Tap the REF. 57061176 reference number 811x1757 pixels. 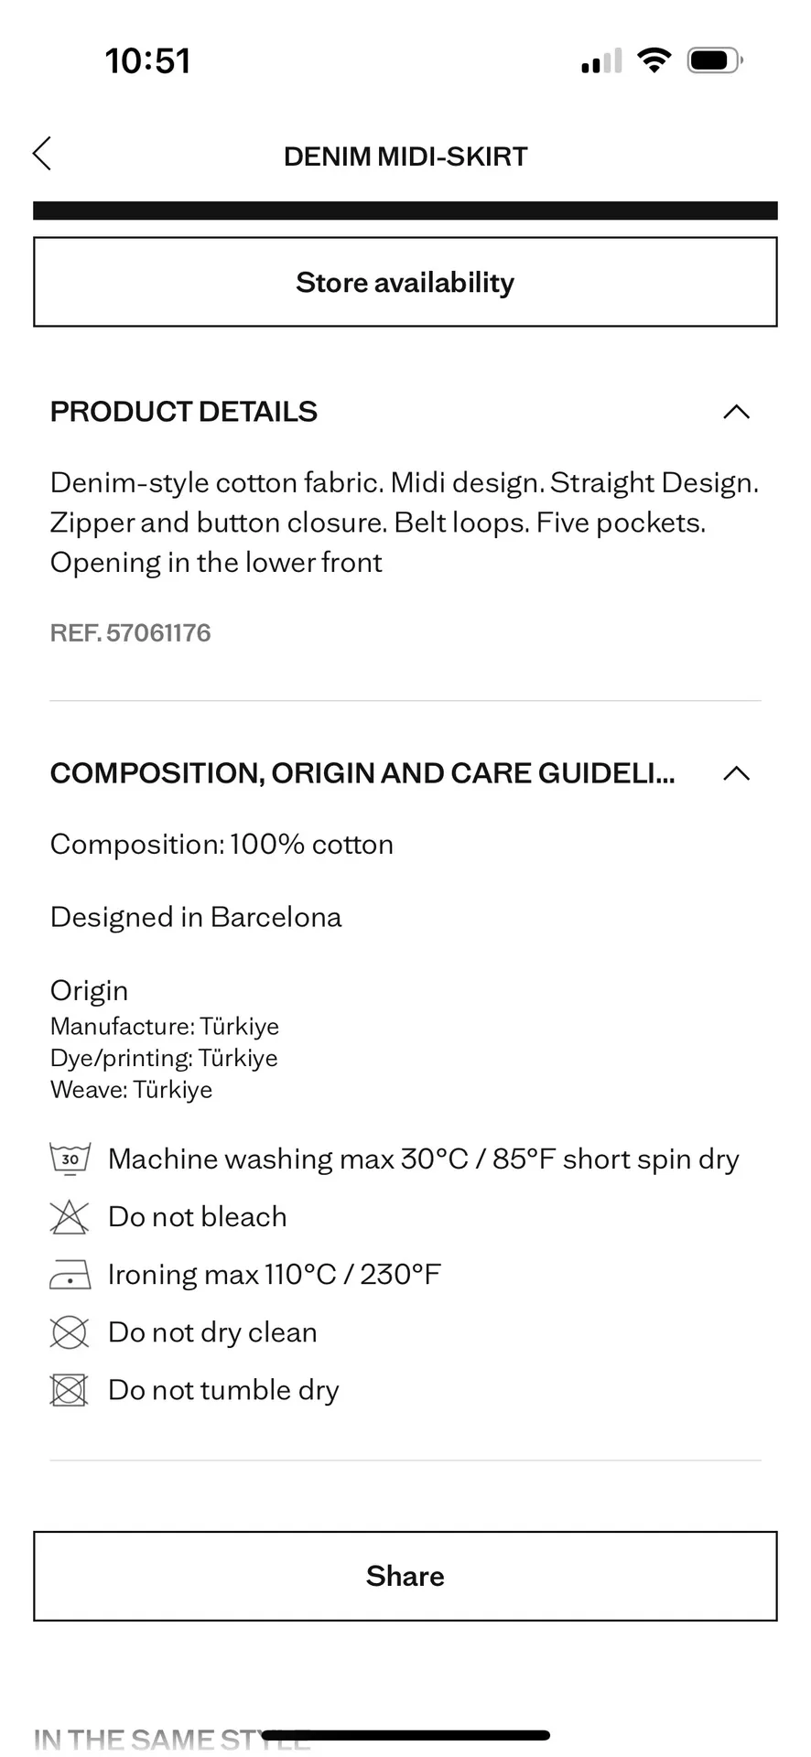tap(131, 633)
